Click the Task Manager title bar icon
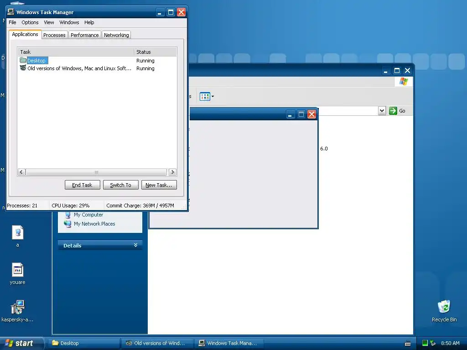Viewport: 467px width, 350px height. pyautogui.click(x=11, y=12)
